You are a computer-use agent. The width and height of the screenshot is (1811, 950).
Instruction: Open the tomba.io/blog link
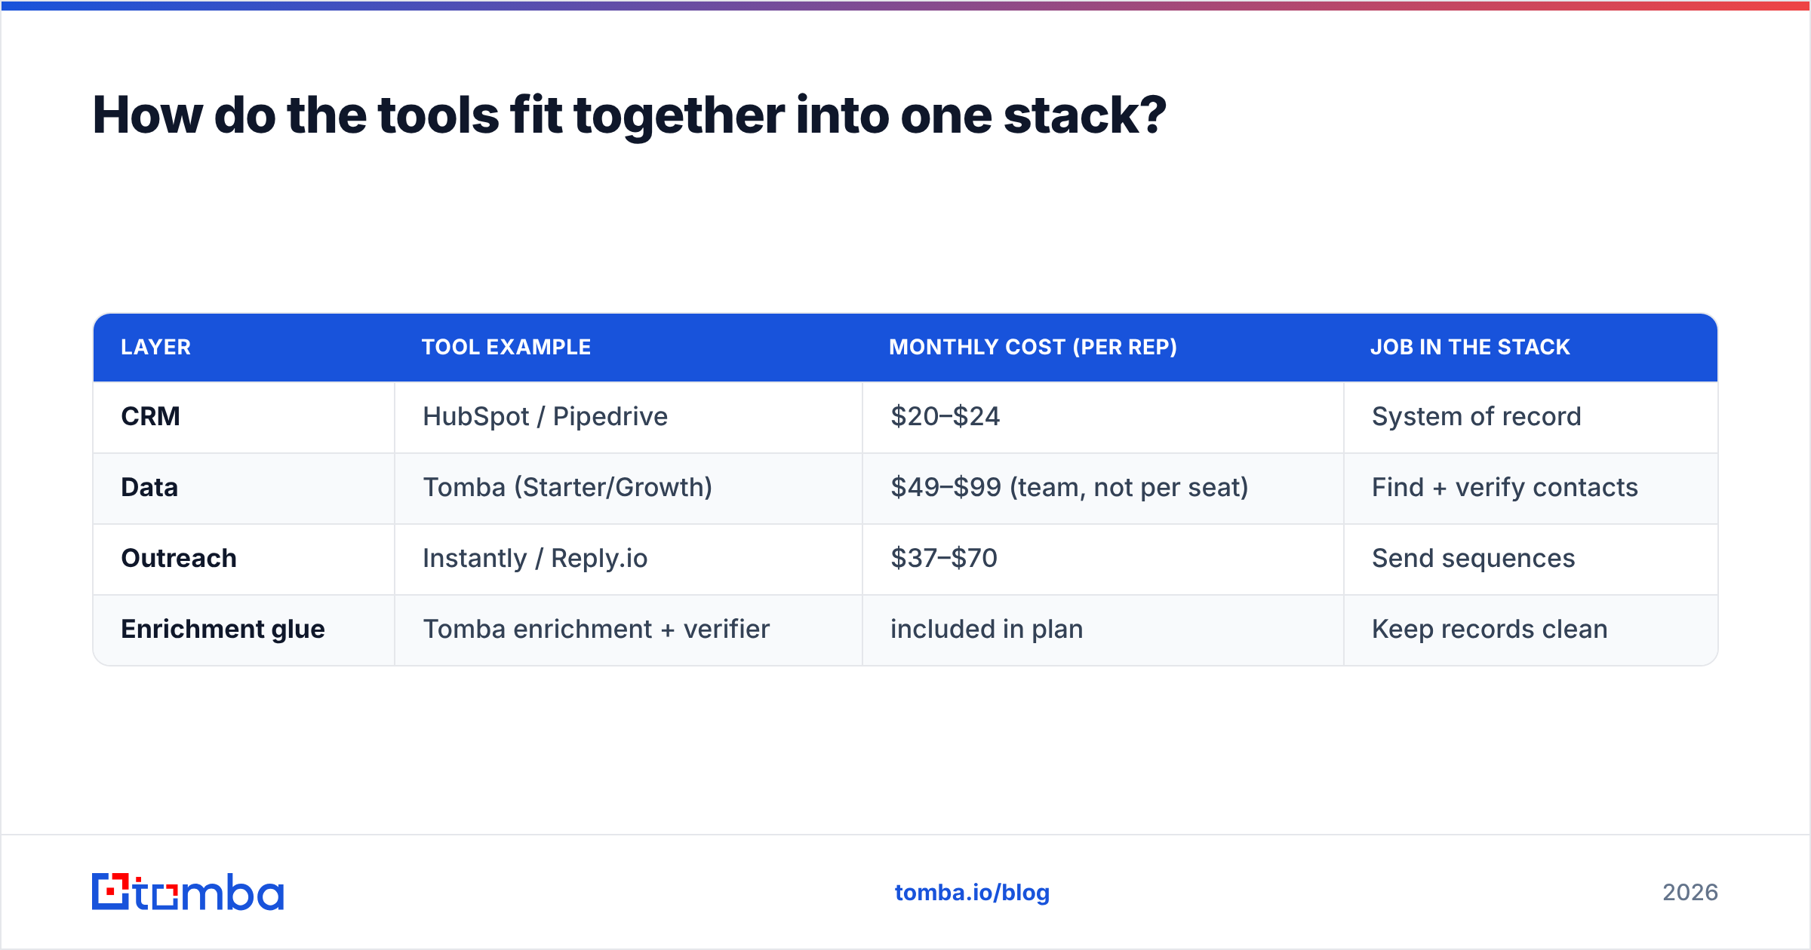972,893
